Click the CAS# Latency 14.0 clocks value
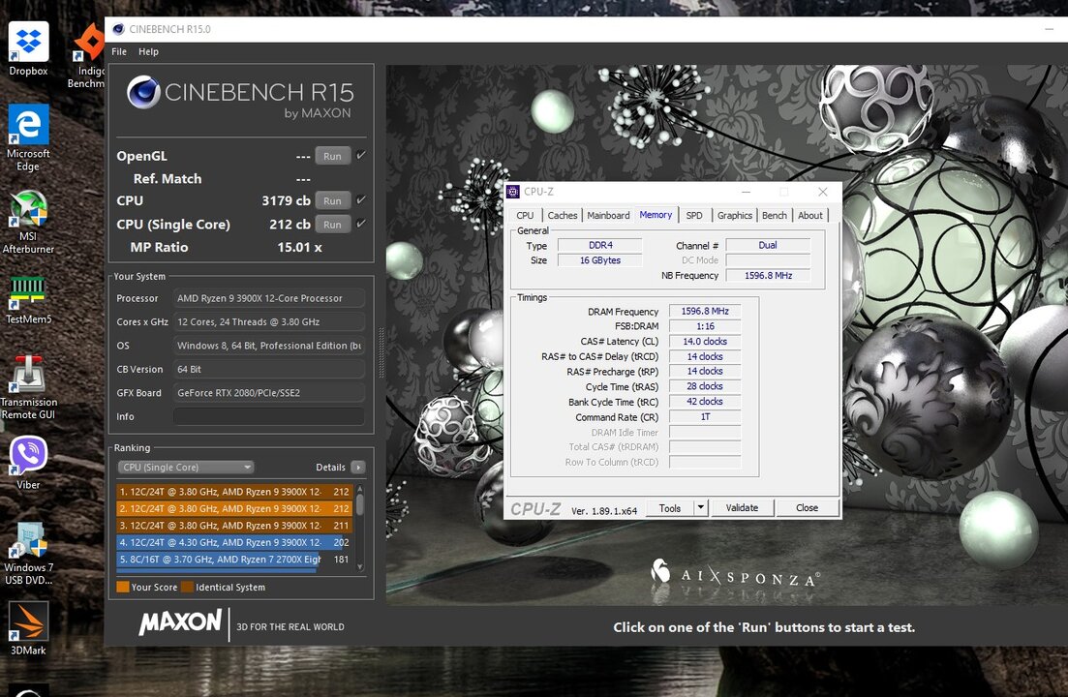 coord(705,341)
